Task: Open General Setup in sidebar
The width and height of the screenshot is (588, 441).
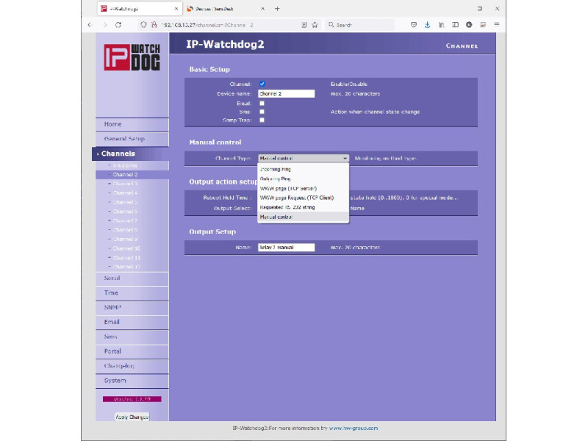Action: pyautogui.click(x=132, y=139)
